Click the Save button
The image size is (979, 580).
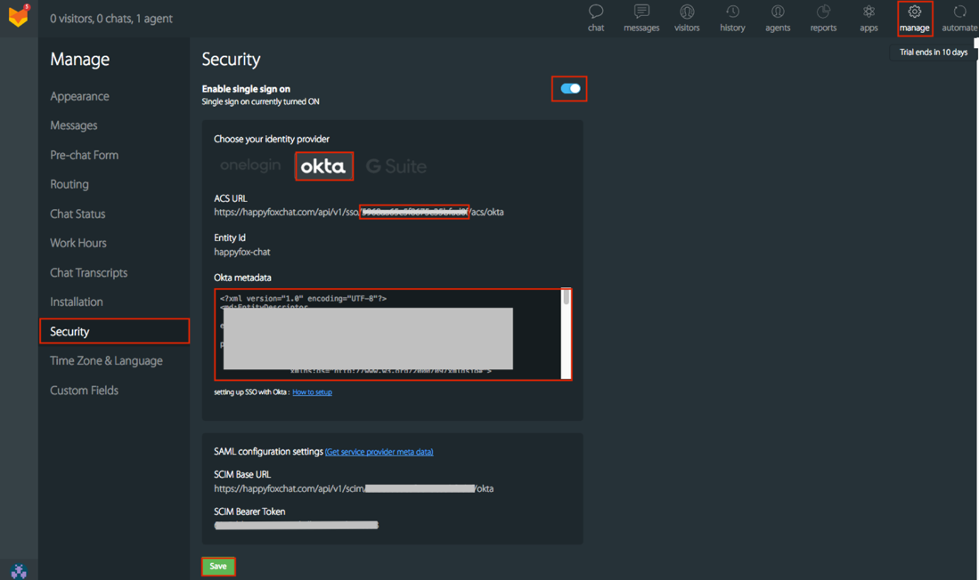pyautogui.click(x=218, y=566)
